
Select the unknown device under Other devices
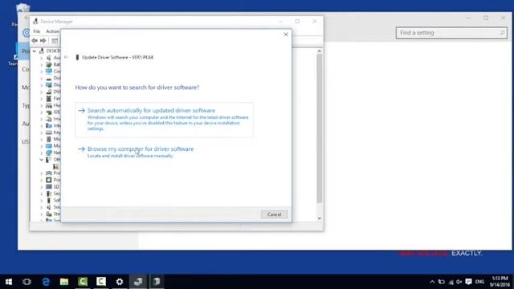click(56, 166)
